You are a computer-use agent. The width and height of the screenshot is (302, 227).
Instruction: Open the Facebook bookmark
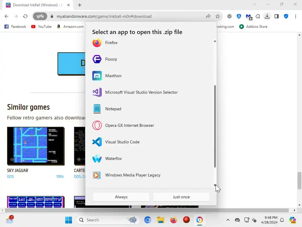15,26
